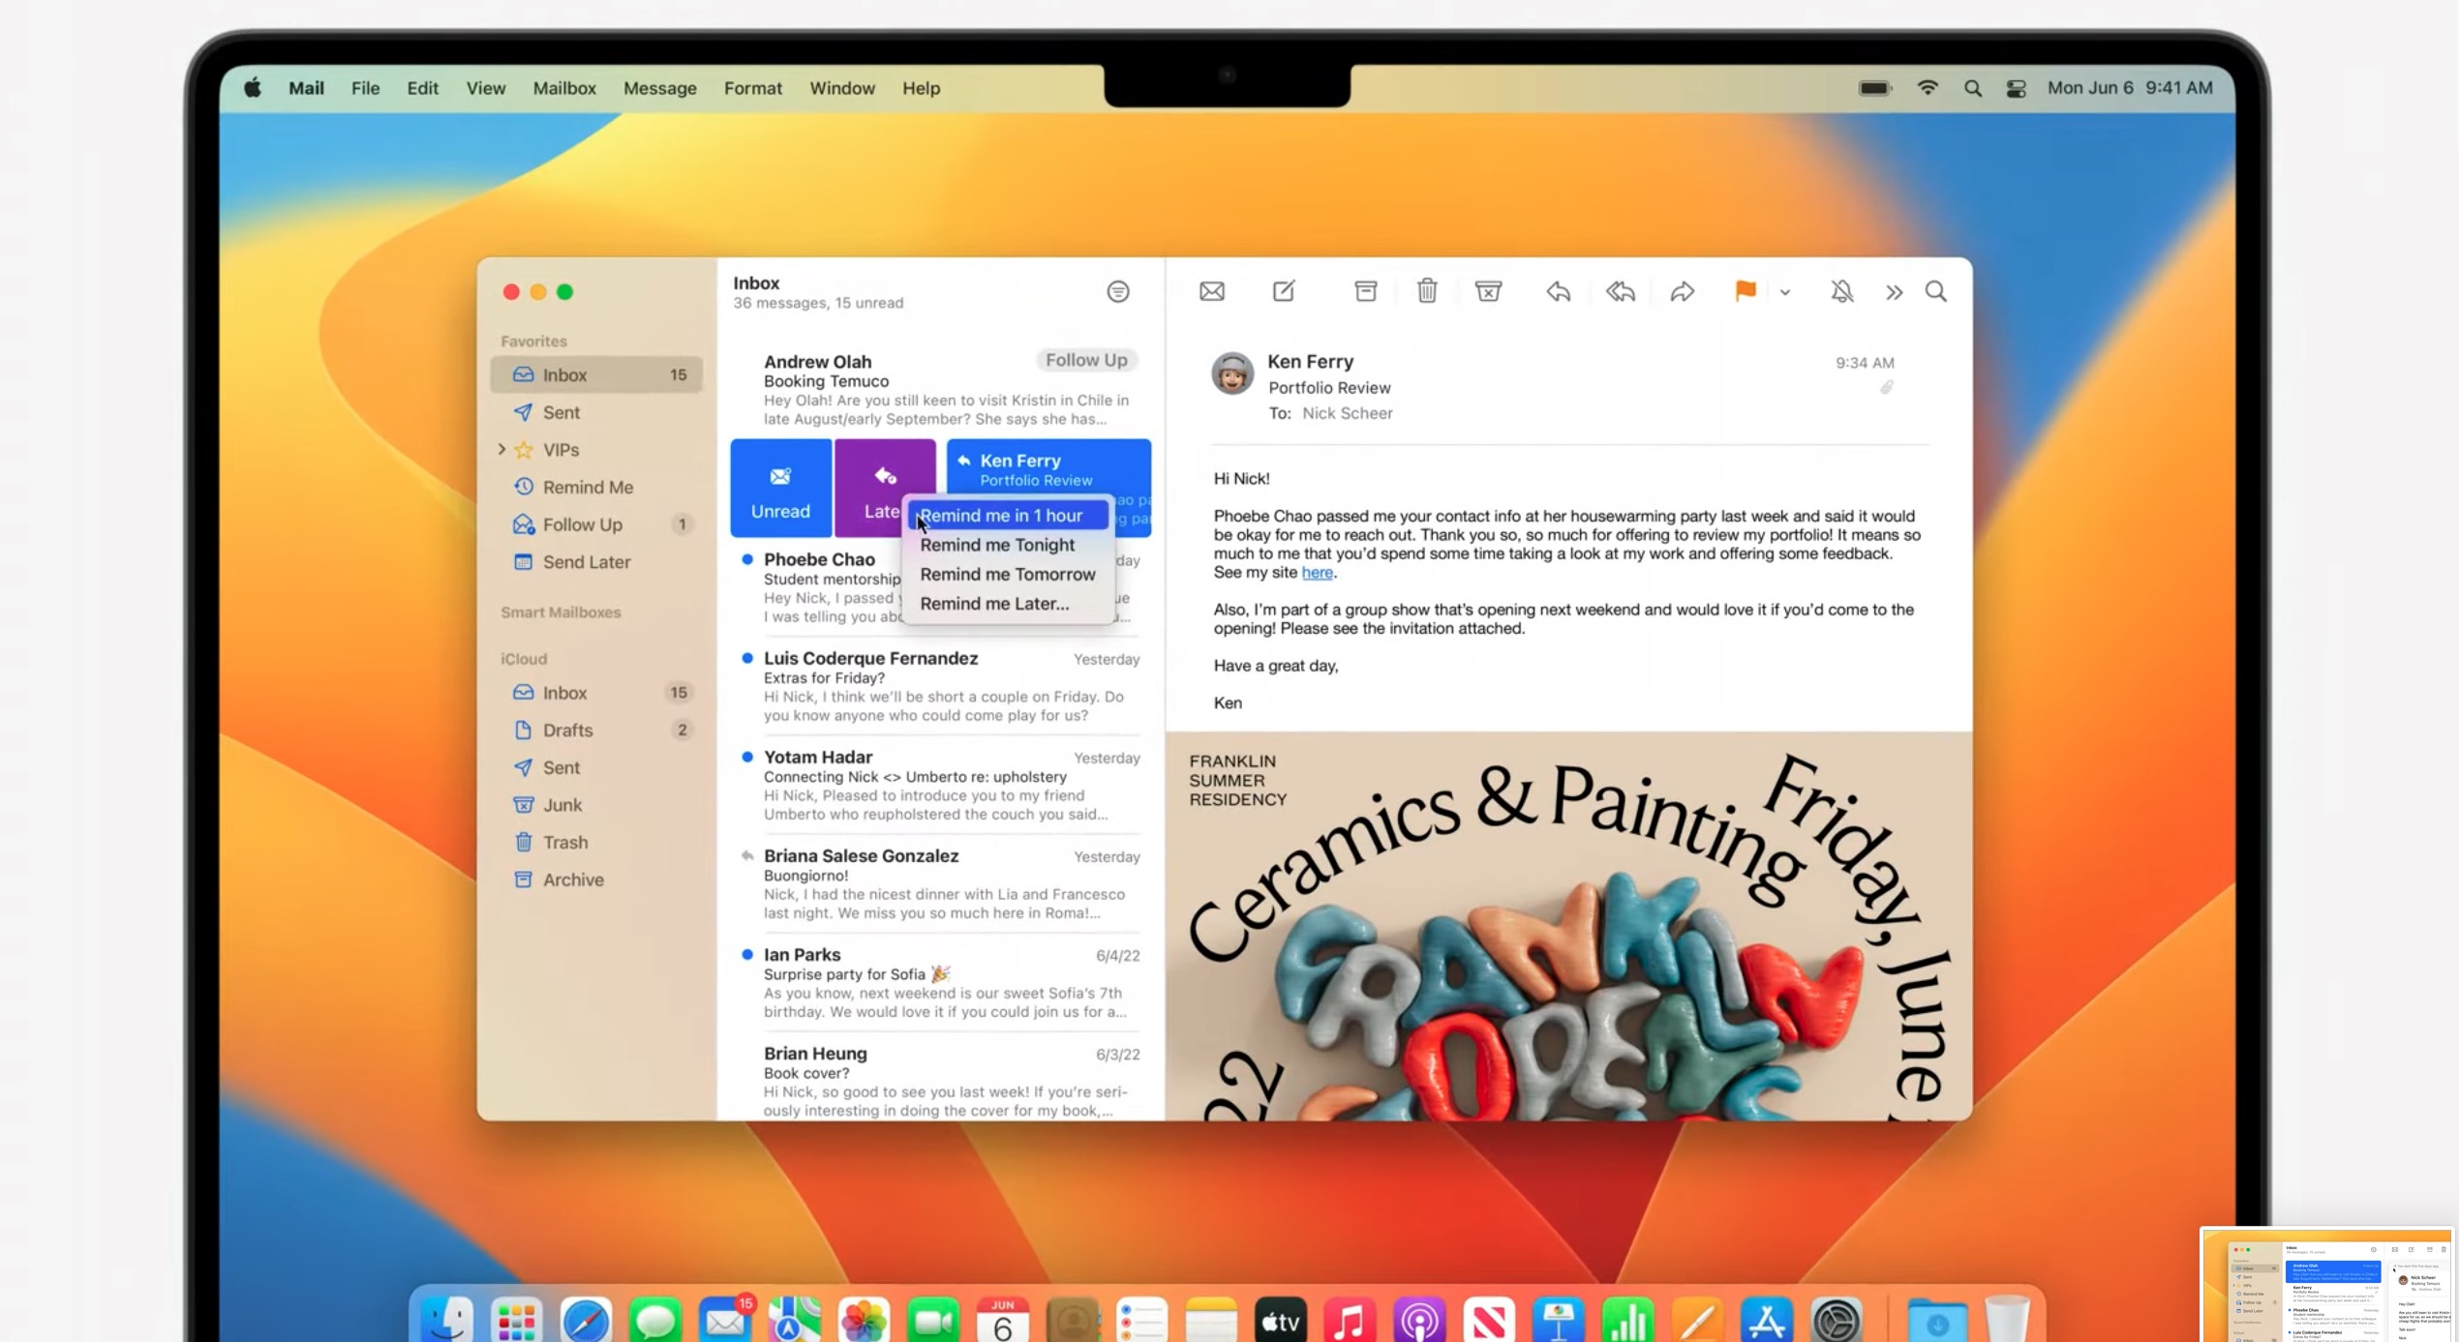Select Send Later mailbox in sidebar
2459x1342 pixels.
tap(586, 562)
